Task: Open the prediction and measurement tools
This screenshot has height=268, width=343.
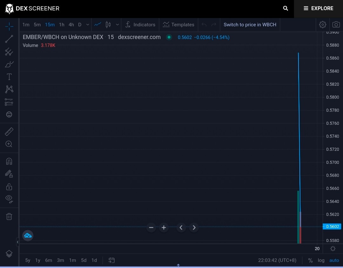Action: pyautogui.click(x=9, y=102)
